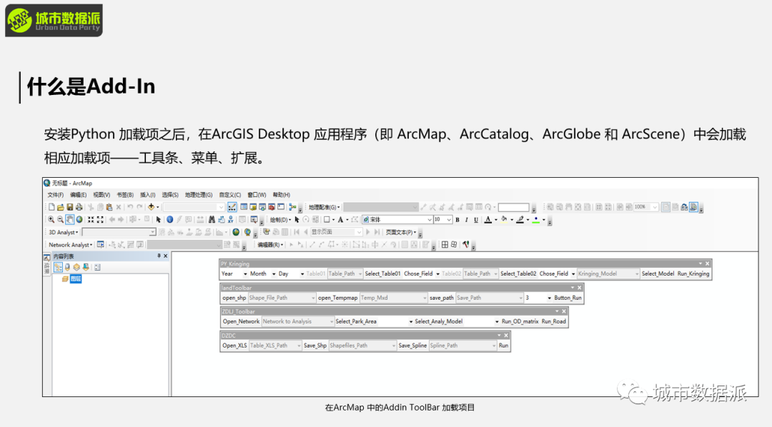Open the 文件(F) menu

[56, 195]
